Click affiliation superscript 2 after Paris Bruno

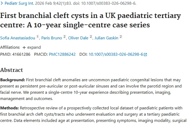click(x=64, y=37)
